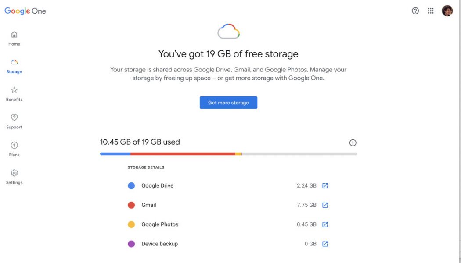Click the cloud illustration above the heading

228,31
